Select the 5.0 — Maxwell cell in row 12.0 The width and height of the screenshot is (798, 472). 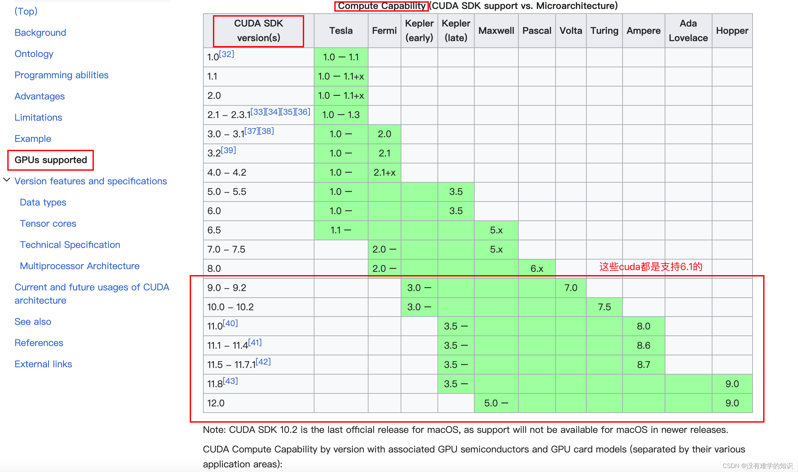[496, 403]
